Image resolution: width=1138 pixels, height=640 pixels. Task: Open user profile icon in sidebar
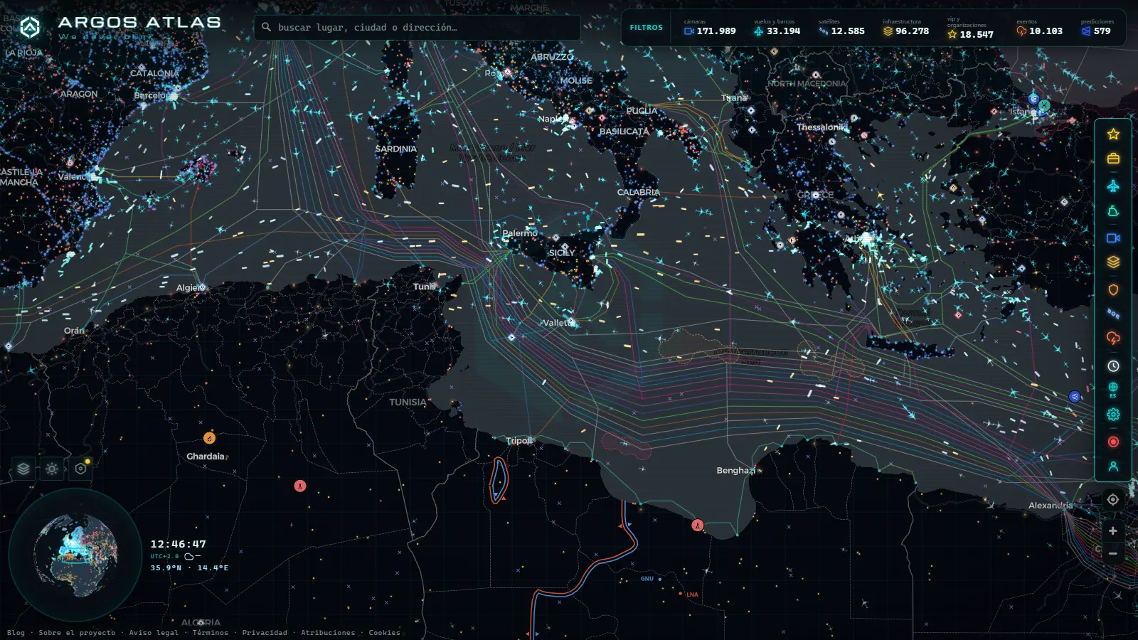pyautogui.click(x=1113, y=466)
